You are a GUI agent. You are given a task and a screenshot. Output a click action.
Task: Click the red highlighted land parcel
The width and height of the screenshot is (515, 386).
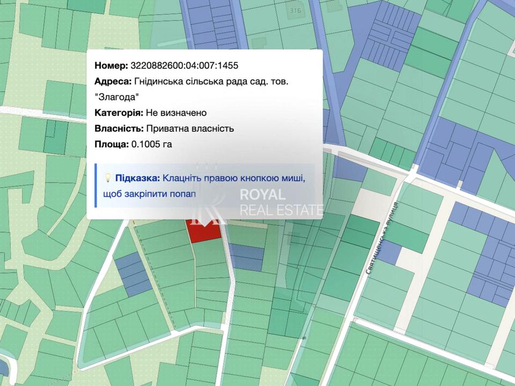tap(204, 232)
